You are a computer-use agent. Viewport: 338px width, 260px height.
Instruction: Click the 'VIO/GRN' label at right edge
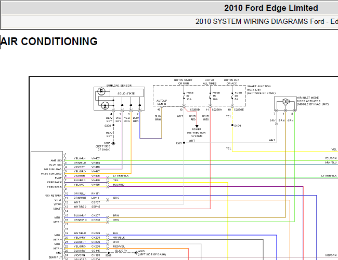331,255
